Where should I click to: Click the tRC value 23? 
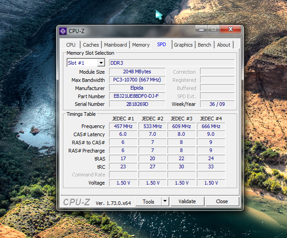tap(123, 167)
